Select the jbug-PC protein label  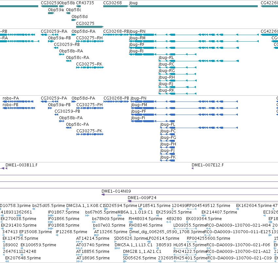tap(168, 131)
